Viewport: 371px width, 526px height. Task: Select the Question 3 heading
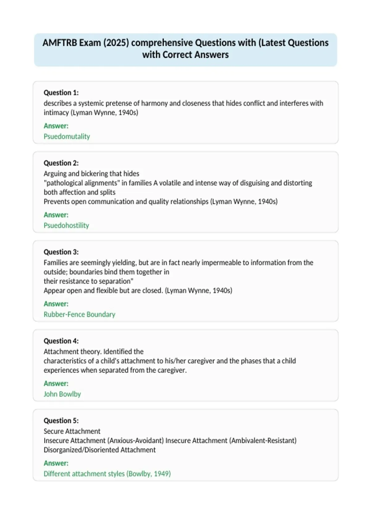point(61,252)
